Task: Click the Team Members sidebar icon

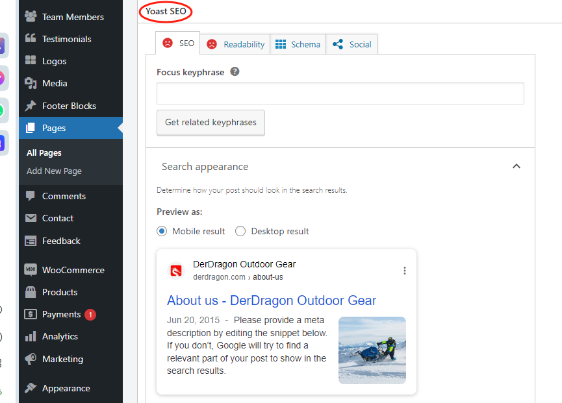Action: coord(31,17)
